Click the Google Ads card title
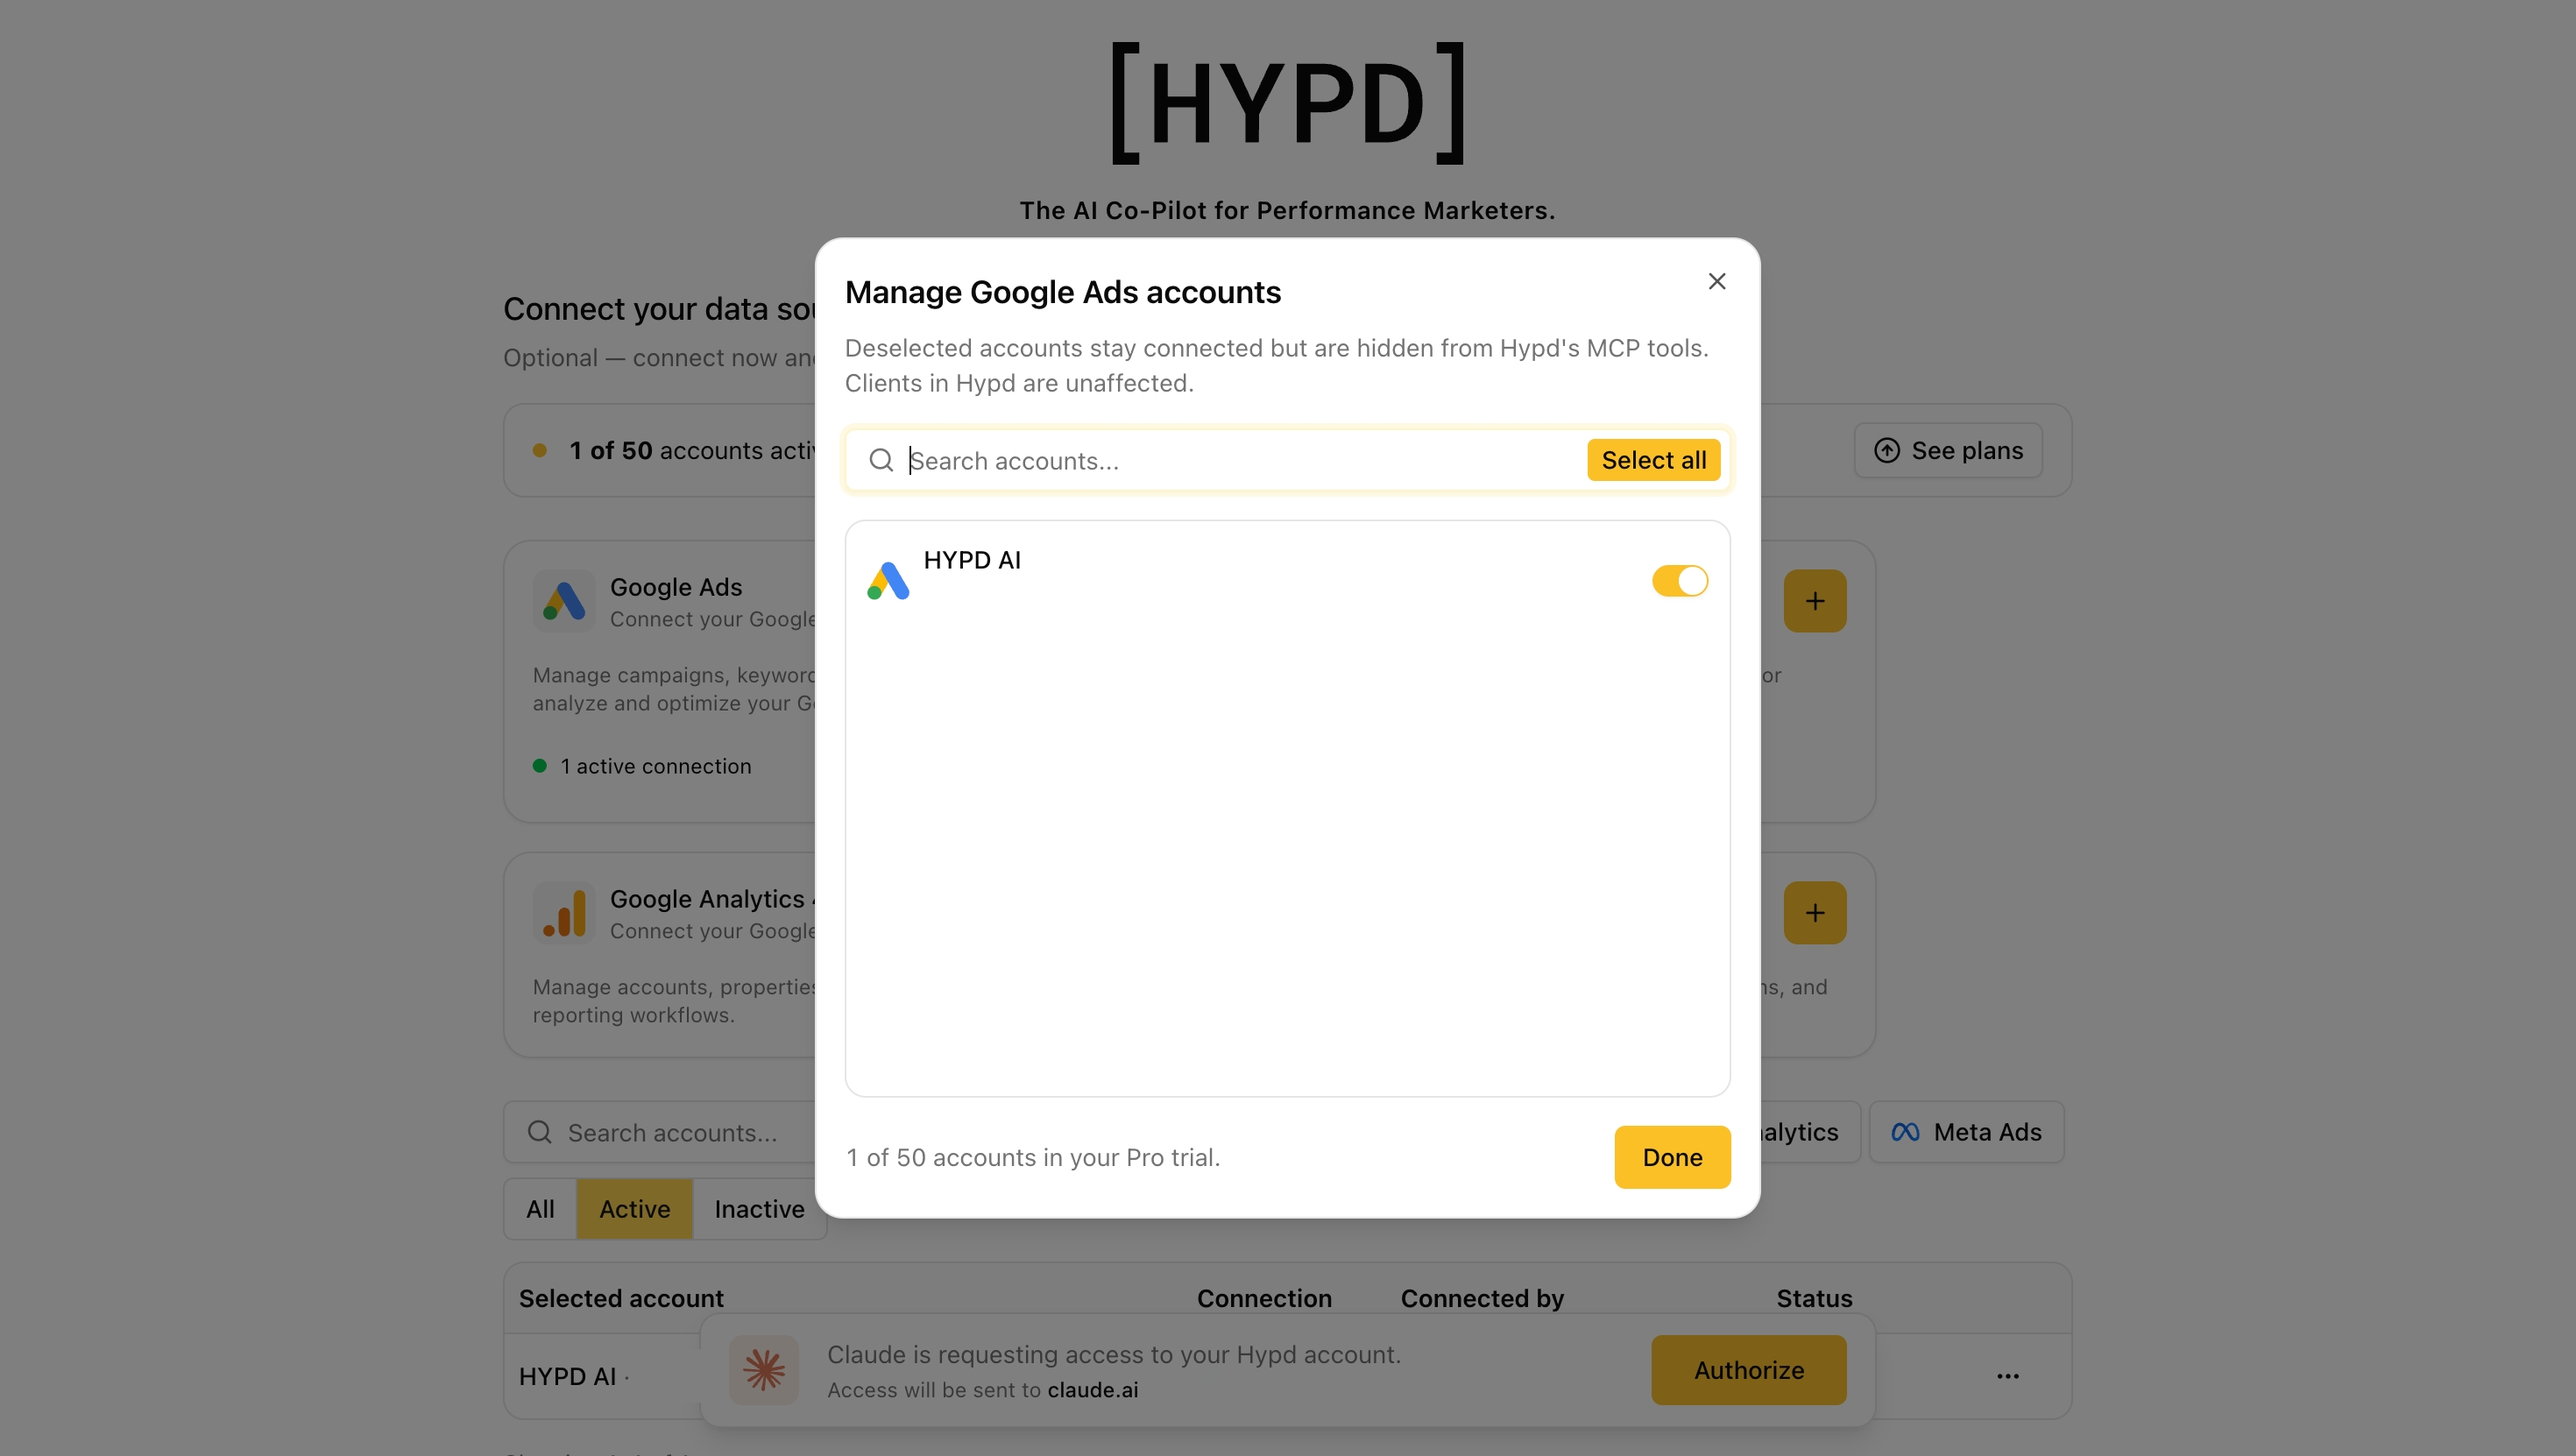 676,587
